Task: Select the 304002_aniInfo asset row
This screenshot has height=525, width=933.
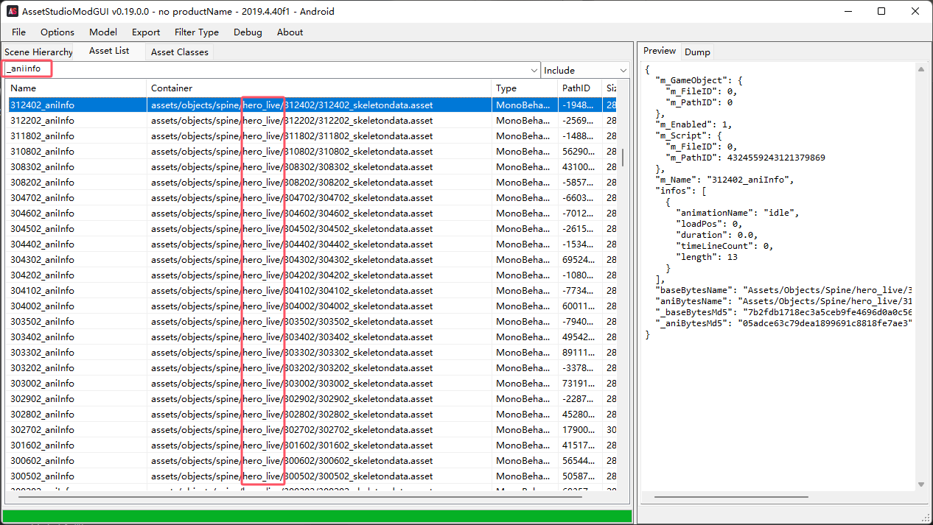Action: pos(312,306)
